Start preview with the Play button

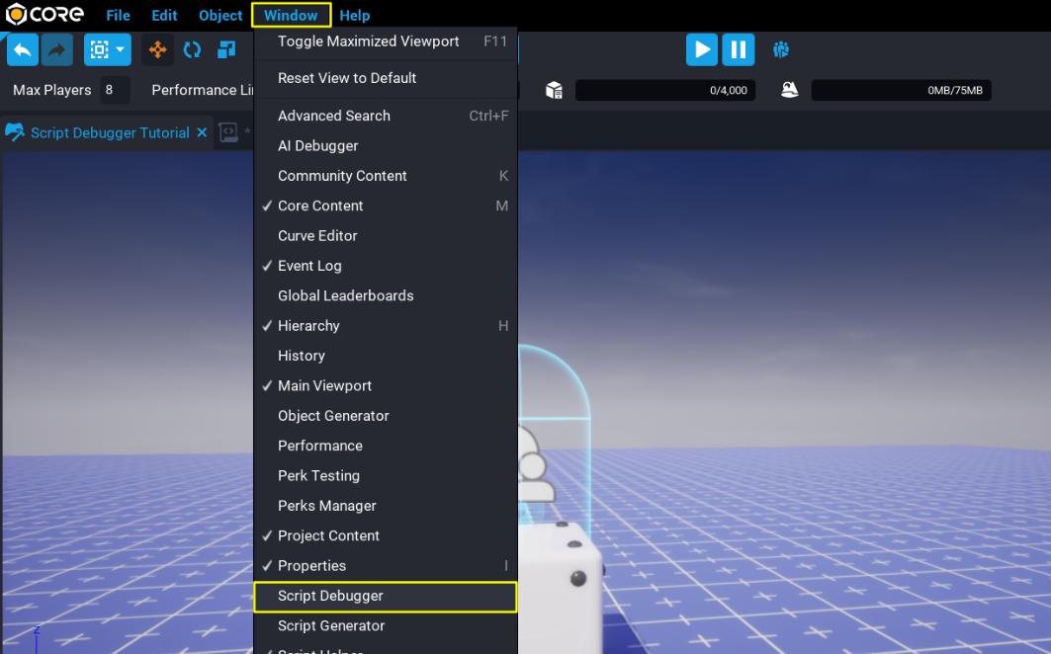[701, 49]
